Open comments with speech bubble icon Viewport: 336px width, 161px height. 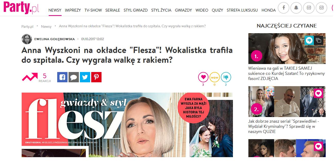coord(74,77)
